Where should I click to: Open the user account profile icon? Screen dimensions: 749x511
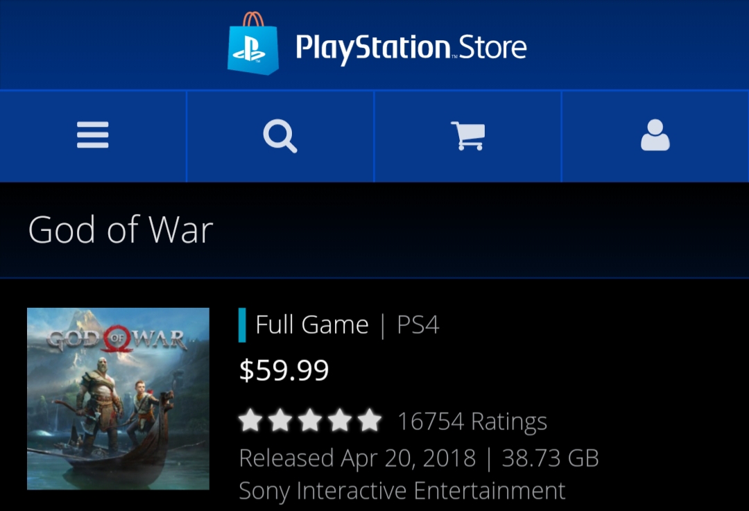655,135
